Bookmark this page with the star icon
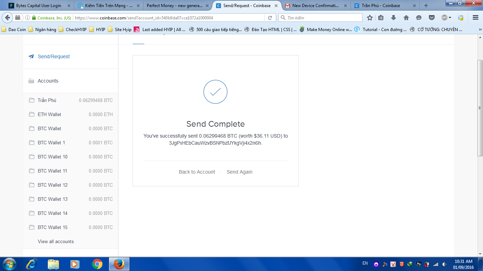Viewport: 483px width, 271px height. pos(370,18)
